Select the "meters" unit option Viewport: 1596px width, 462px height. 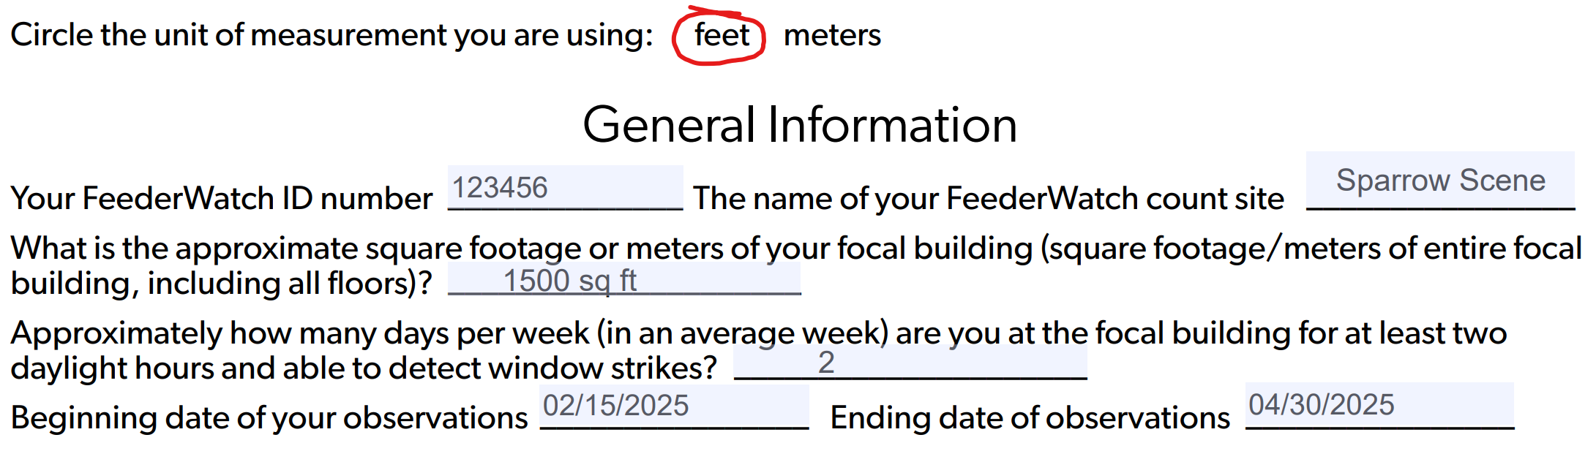pyautogui.click(x=832, y=35)
